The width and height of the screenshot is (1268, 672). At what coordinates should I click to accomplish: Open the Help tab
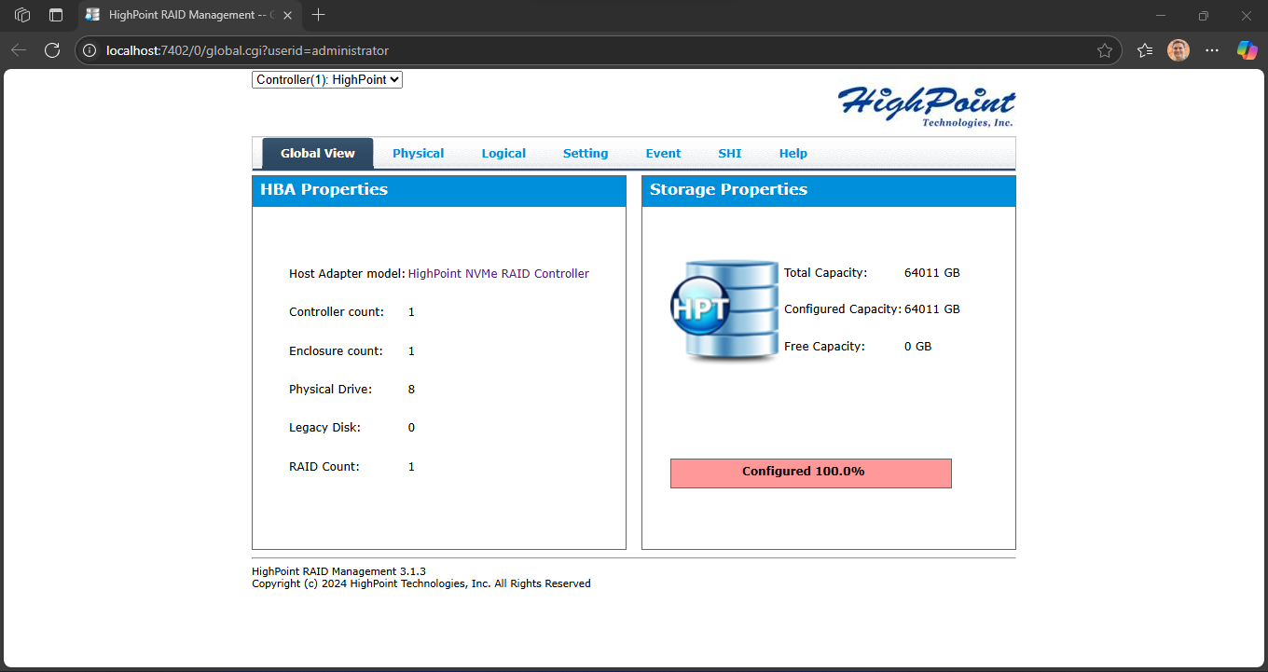793,153
